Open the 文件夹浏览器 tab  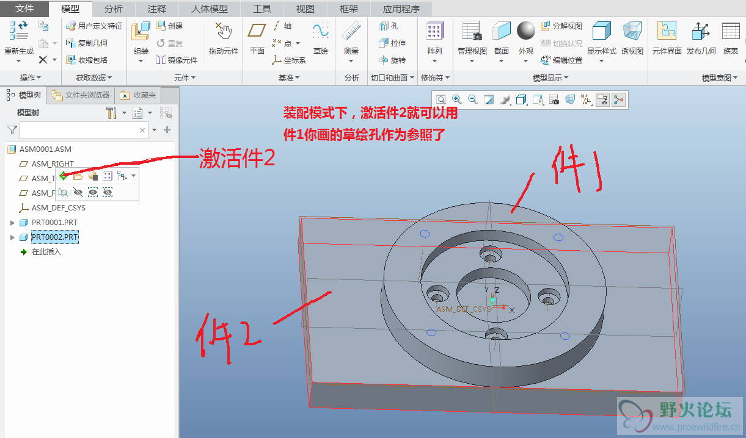coord(81,95)
